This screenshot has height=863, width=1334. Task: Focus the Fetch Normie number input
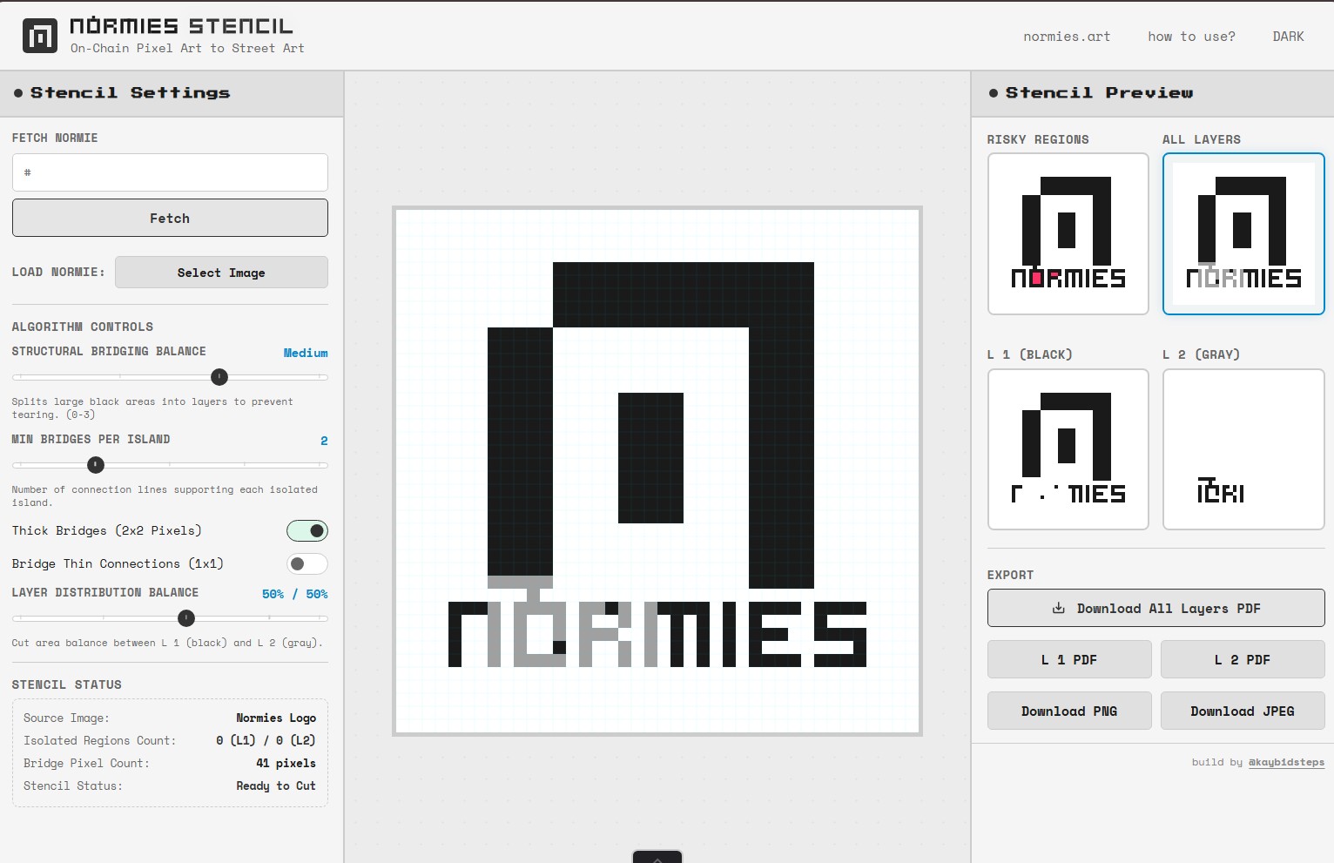(x=170, y=172)
